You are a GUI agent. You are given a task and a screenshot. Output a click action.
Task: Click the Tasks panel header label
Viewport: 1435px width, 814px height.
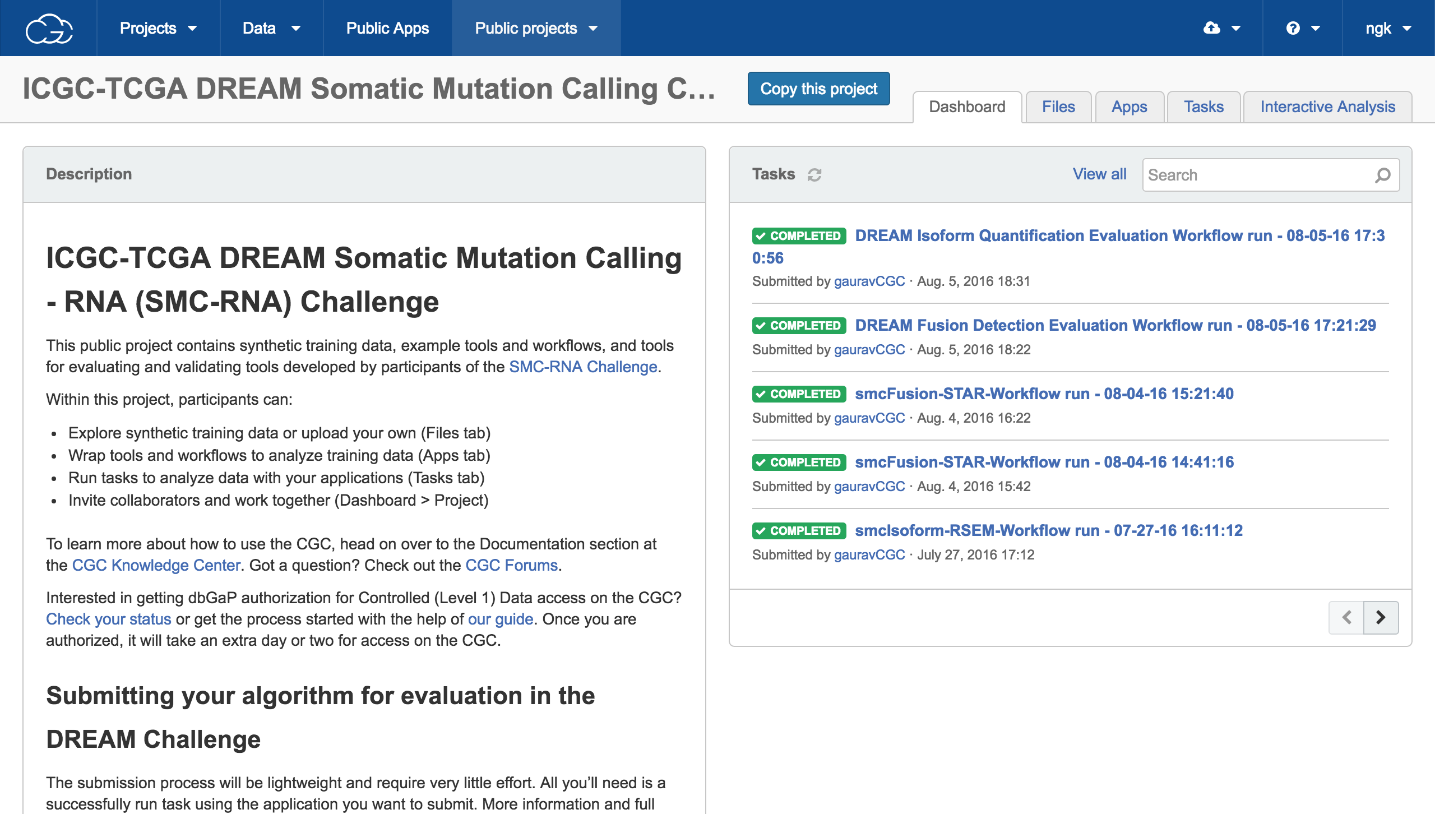coord(774,174)
